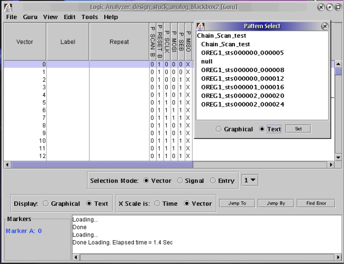Image resolution: width=344 pixels, height=264 pixels.
Task: Click the table's vertical scrollbar up arrow
Action: click(x=338, y=64)
